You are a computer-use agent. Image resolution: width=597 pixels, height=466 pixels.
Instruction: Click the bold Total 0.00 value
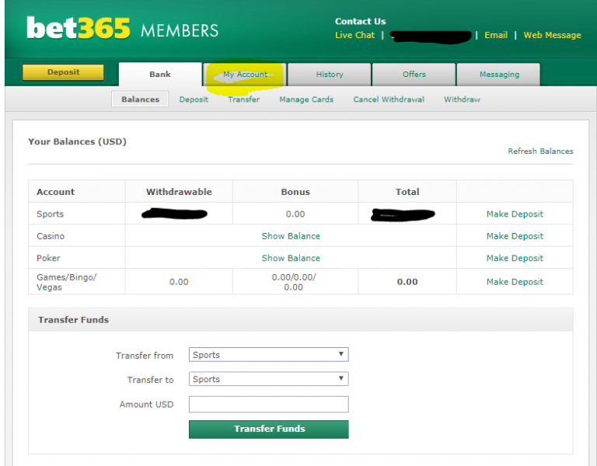(x=407, y=282)
